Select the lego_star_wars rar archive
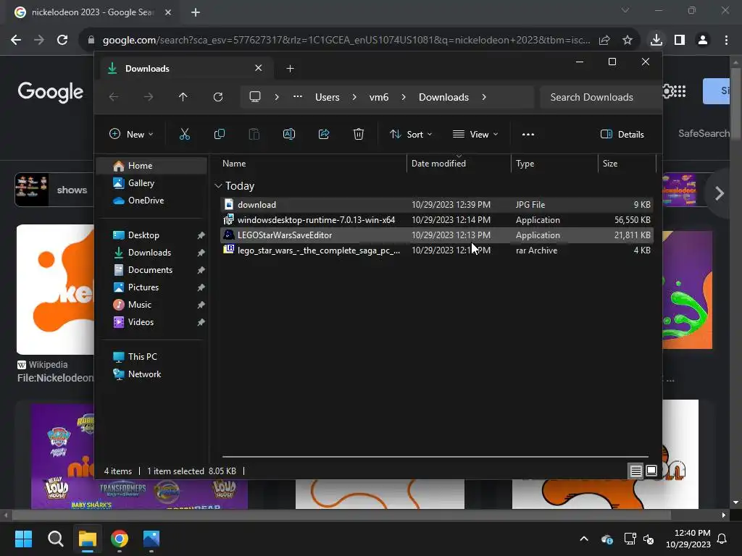The image size is (742, 556). coord(437,250)
